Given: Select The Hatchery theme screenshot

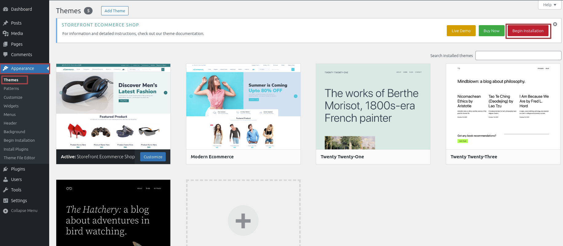Looking at the screenshot, I should pyautogui.click(x=113, y=213).
